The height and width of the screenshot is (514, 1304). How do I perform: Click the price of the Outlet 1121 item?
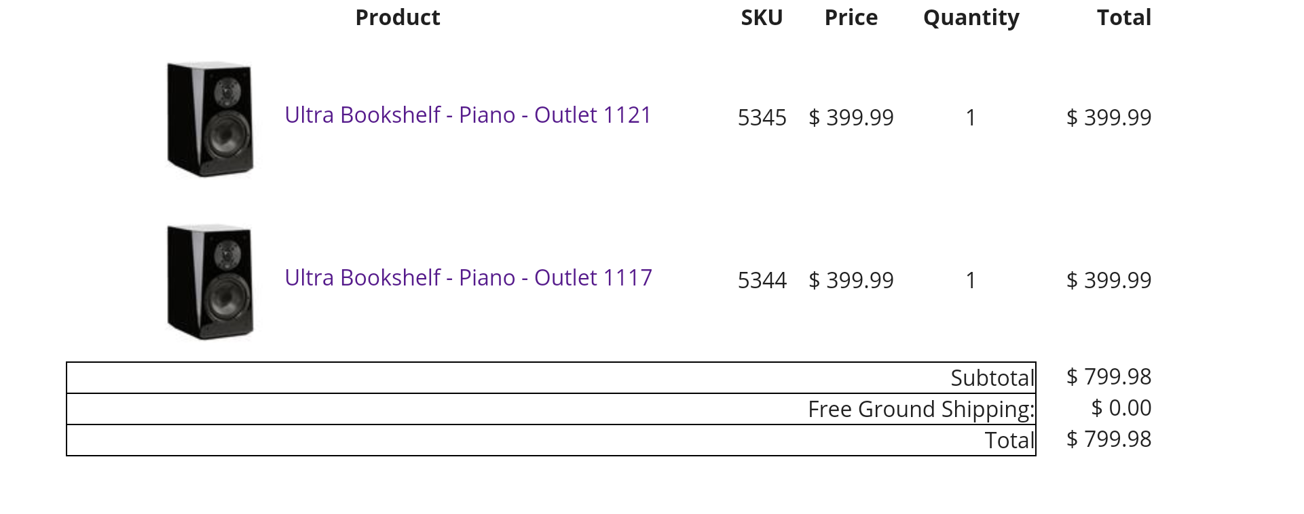point(851,118)
